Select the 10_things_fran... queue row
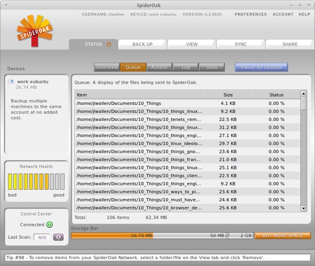This screenshot has height=266, width=315. [x=188, y=159]
